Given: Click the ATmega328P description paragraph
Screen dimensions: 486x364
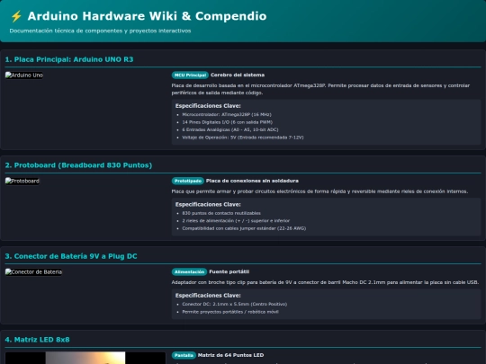Looking at the screenshot, I should [320, 89].
